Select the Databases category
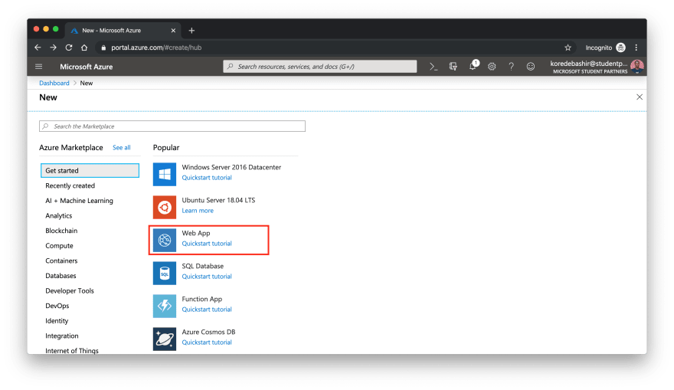Viewport: 674px width, 390px height. (61, 276)
